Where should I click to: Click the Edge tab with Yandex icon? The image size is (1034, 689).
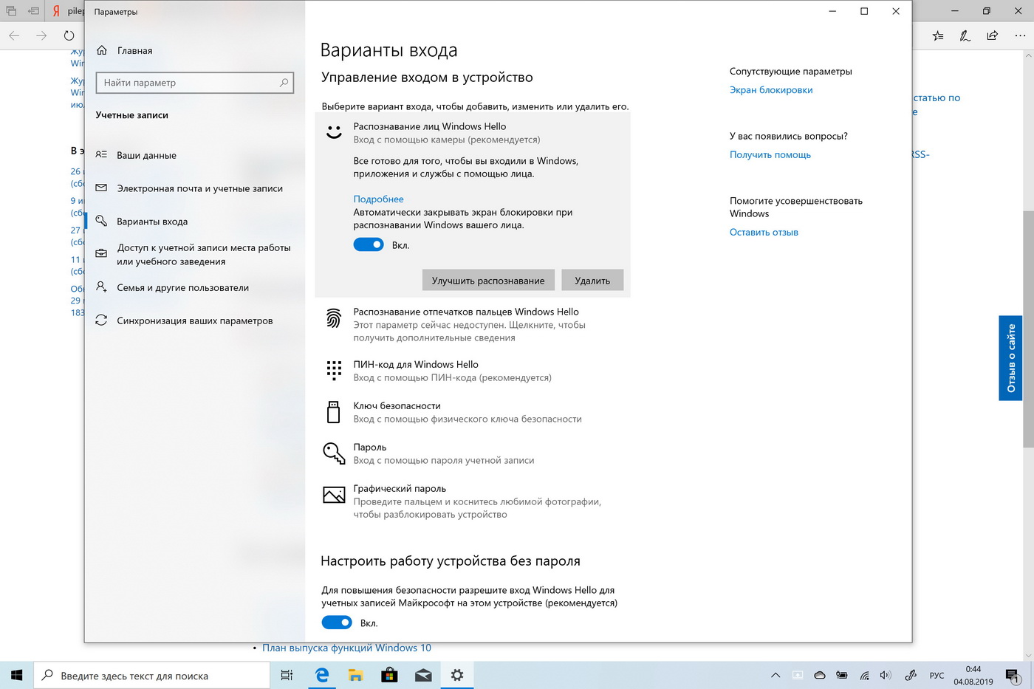(66, 11)
